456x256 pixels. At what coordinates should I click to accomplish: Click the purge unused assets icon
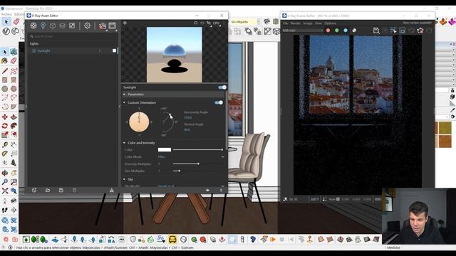[x=111, y=191]
